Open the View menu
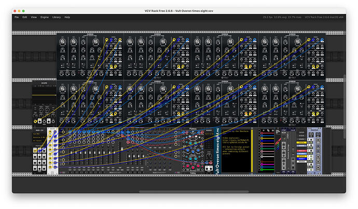Image resolution: width=358 pixels, height=209 pixels. (34, 17)
